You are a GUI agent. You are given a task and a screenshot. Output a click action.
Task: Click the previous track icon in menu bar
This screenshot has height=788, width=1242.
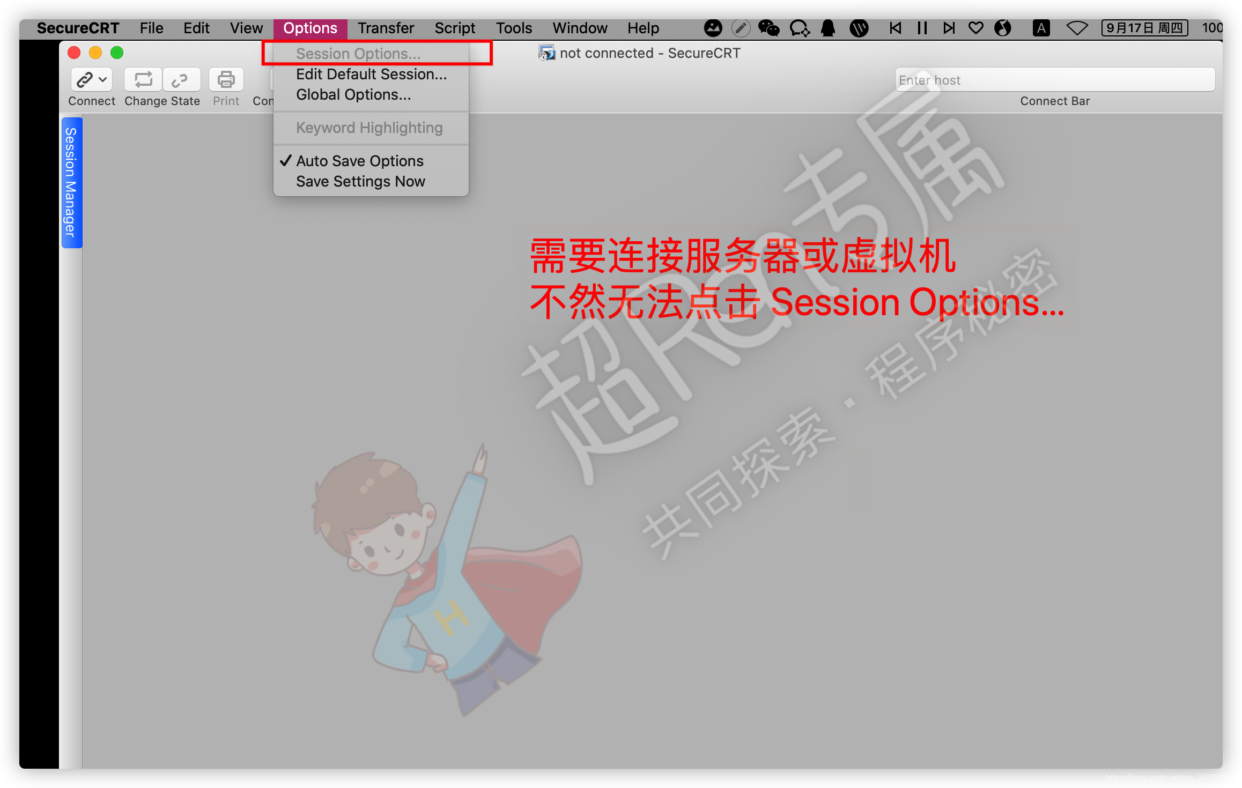pos(895,28)
